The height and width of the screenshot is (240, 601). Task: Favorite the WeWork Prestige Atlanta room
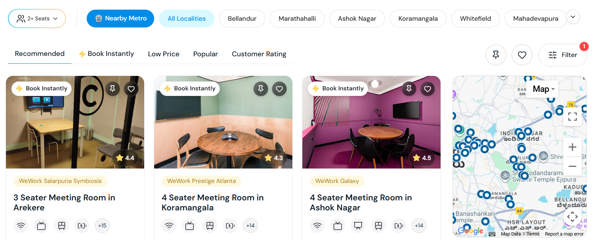(x=279, y=89)
